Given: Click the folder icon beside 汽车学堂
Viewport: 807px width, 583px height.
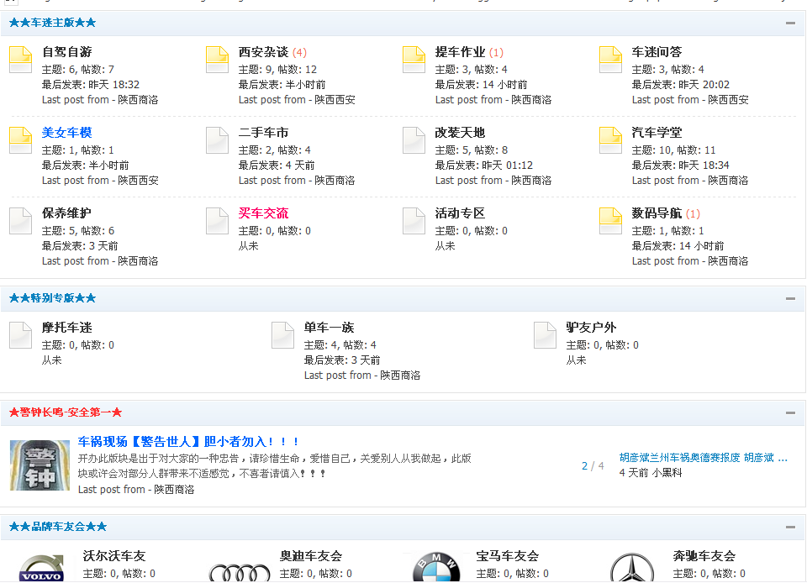Looking at the screenshot, I should click(611, 140).
